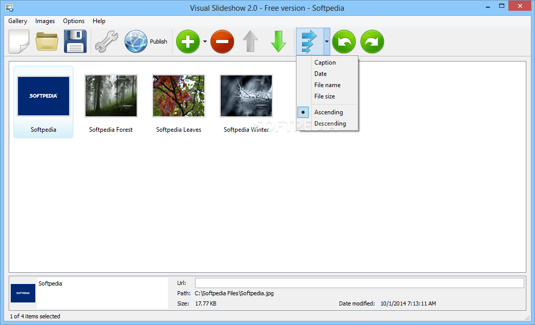Viewport: 535px width, 325px height.
Task: Remove selected image with red minus button
Action: click(x=222, y=42)
